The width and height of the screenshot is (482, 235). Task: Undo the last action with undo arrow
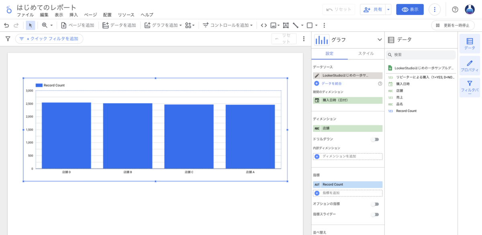pyautogui.click(x=6, y=25)
